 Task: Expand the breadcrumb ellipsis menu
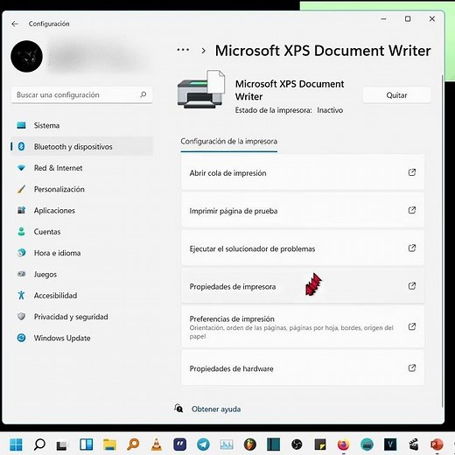[x=183, y=50]
